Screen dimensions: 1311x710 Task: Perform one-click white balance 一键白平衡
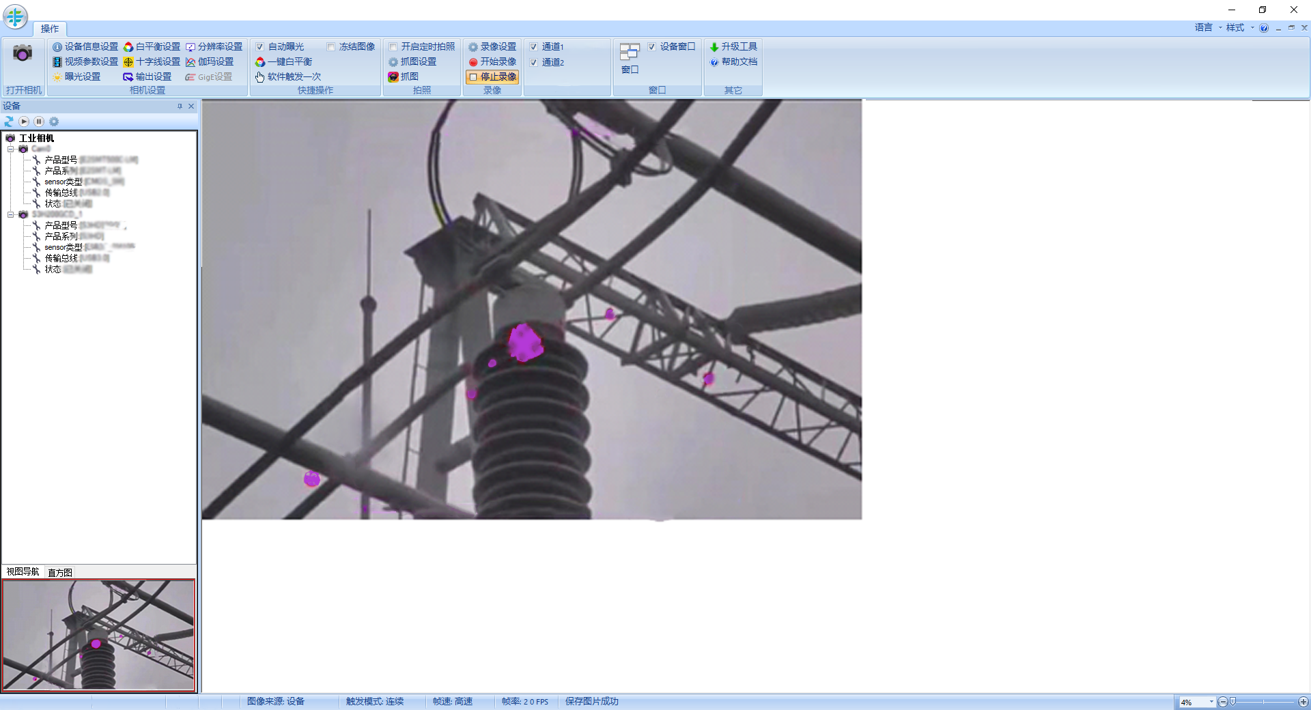(285, 61)
